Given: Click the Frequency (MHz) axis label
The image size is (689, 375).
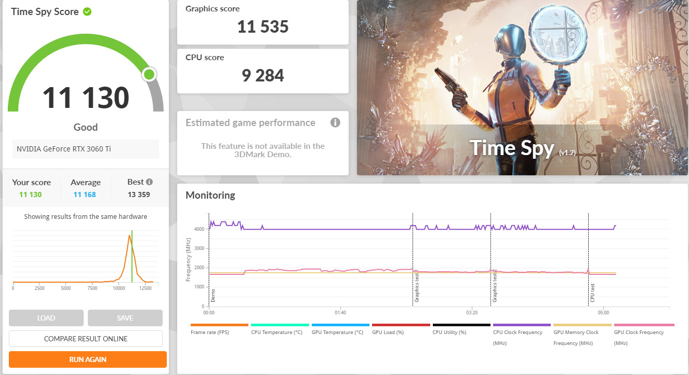Looking at the screenshot, I should 188,260.
